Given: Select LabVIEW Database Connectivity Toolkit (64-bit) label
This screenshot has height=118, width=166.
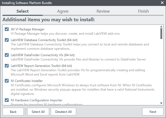Looking at the screenshot, I should 44,40.
